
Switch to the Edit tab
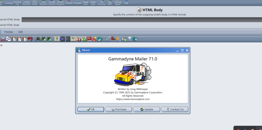point(21,32)
